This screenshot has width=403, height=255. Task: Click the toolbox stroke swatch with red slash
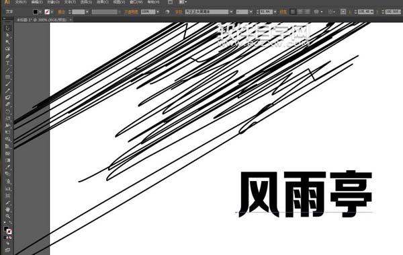9,231
